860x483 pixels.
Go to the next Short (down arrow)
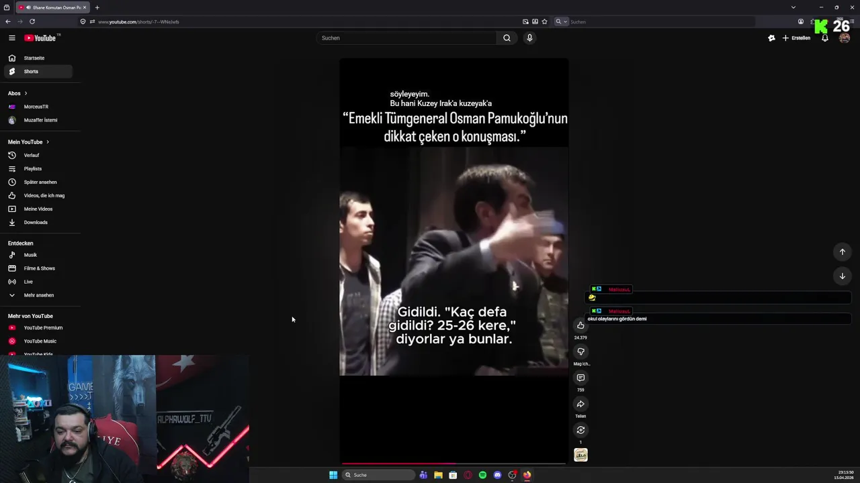pos(843,276)
